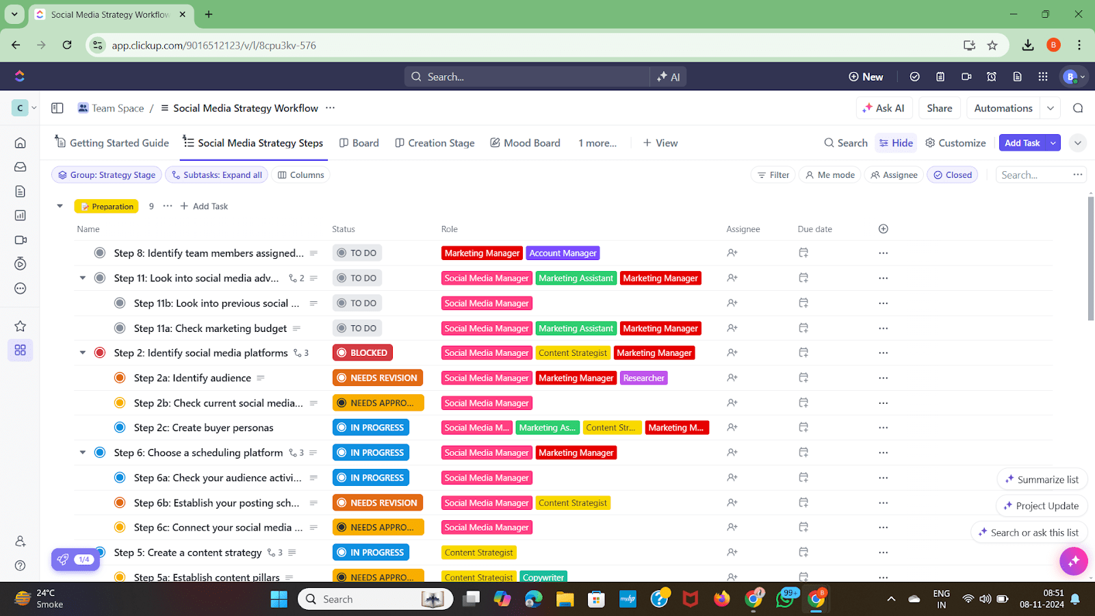Viewport: 1095px width, 616px height.
Task: Click BLOCKED status badge of Step 2
Action: tap(362, 352)
